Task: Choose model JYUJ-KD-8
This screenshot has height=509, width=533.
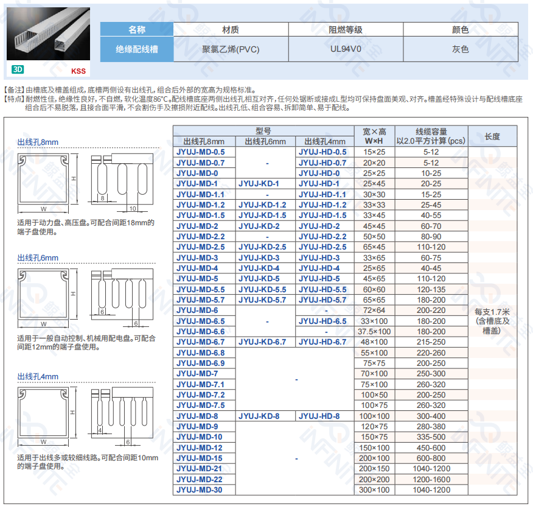Action: pos(259,416)
